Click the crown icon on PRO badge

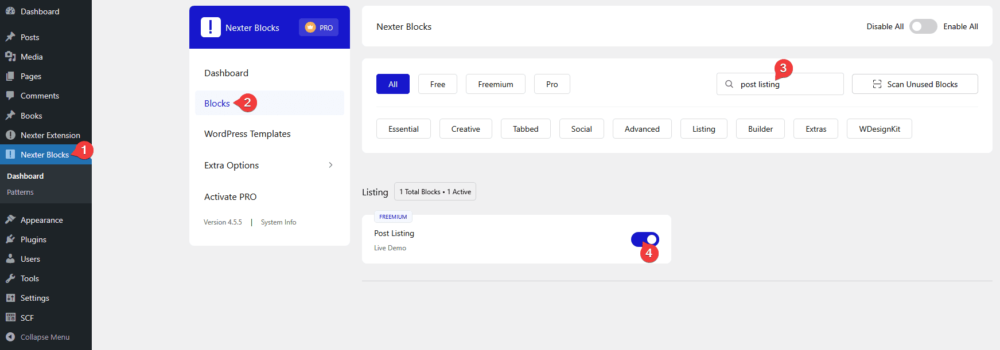310,27
